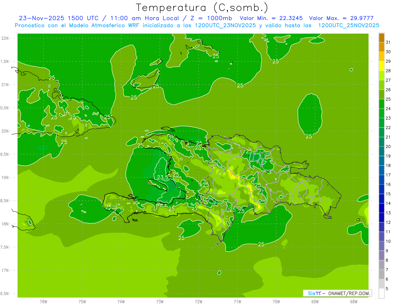Click the '31' value on the color scale
Viewport: 397px width, 306px height.
[x=388, y=42]
